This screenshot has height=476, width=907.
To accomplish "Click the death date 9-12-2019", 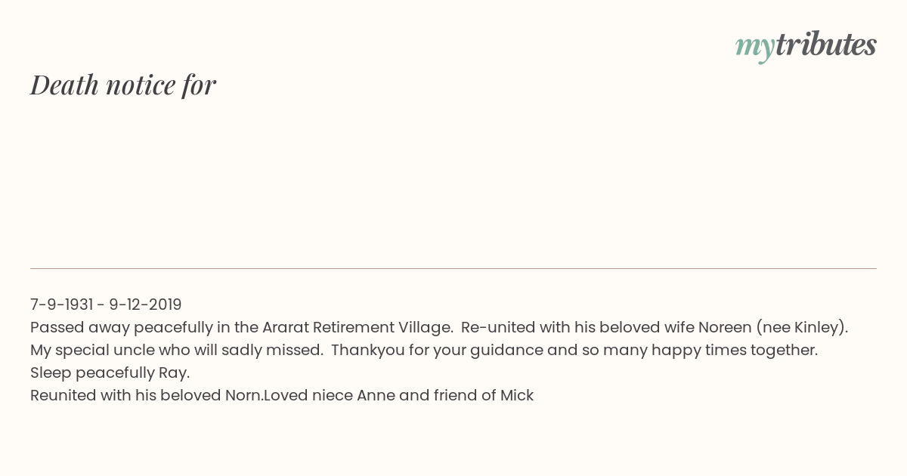I will tap(145, 304).
